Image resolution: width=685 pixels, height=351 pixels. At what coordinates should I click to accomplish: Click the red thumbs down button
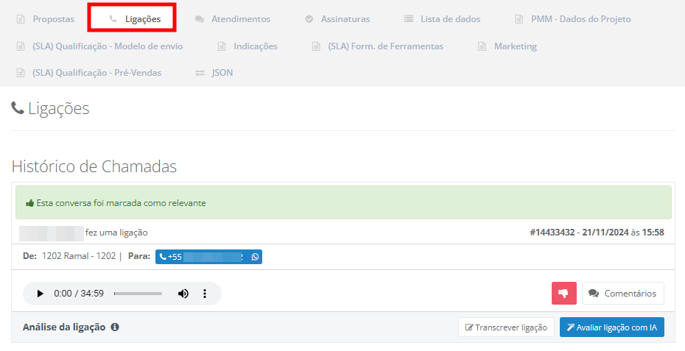(563, 293)
